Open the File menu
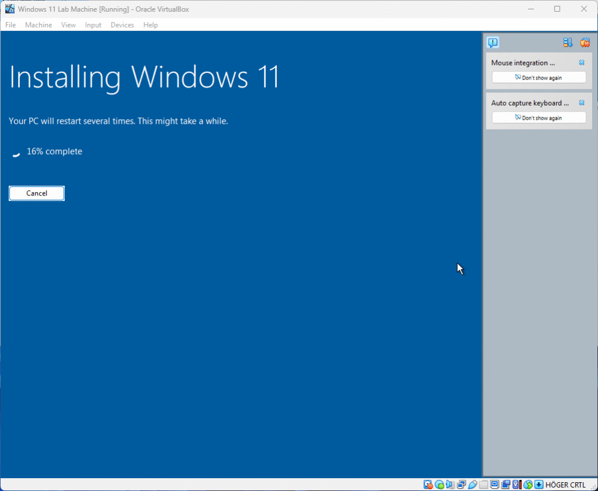The image size is (598, 491). (x=11, y=25)
